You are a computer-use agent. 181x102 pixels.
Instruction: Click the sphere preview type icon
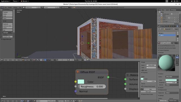tap(177, 57)
